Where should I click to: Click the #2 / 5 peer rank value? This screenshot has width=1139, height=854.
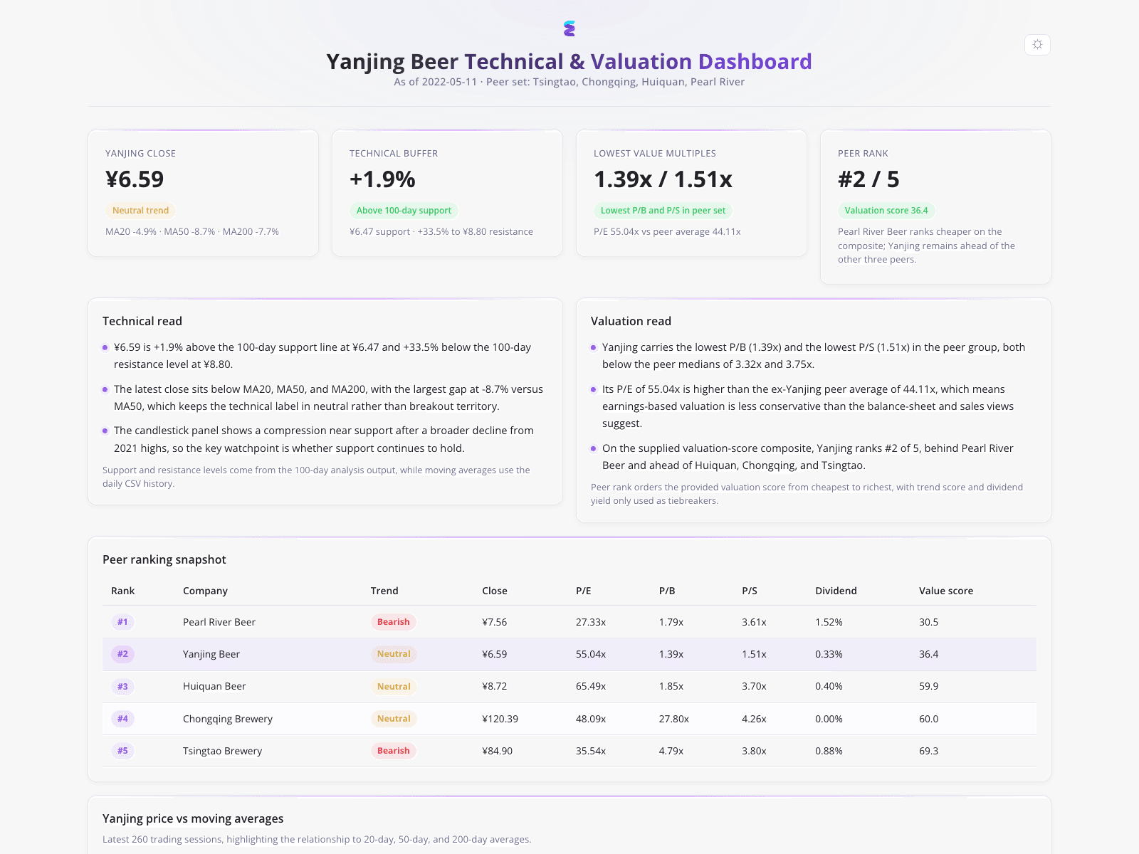tap(868, 179)
